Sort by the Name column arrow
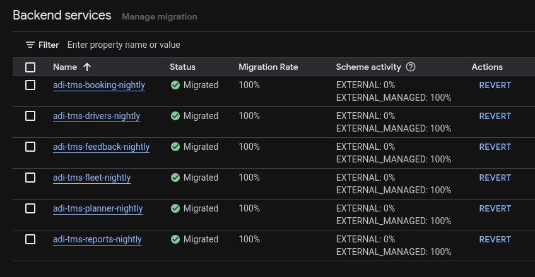 [x=87, y=67]
